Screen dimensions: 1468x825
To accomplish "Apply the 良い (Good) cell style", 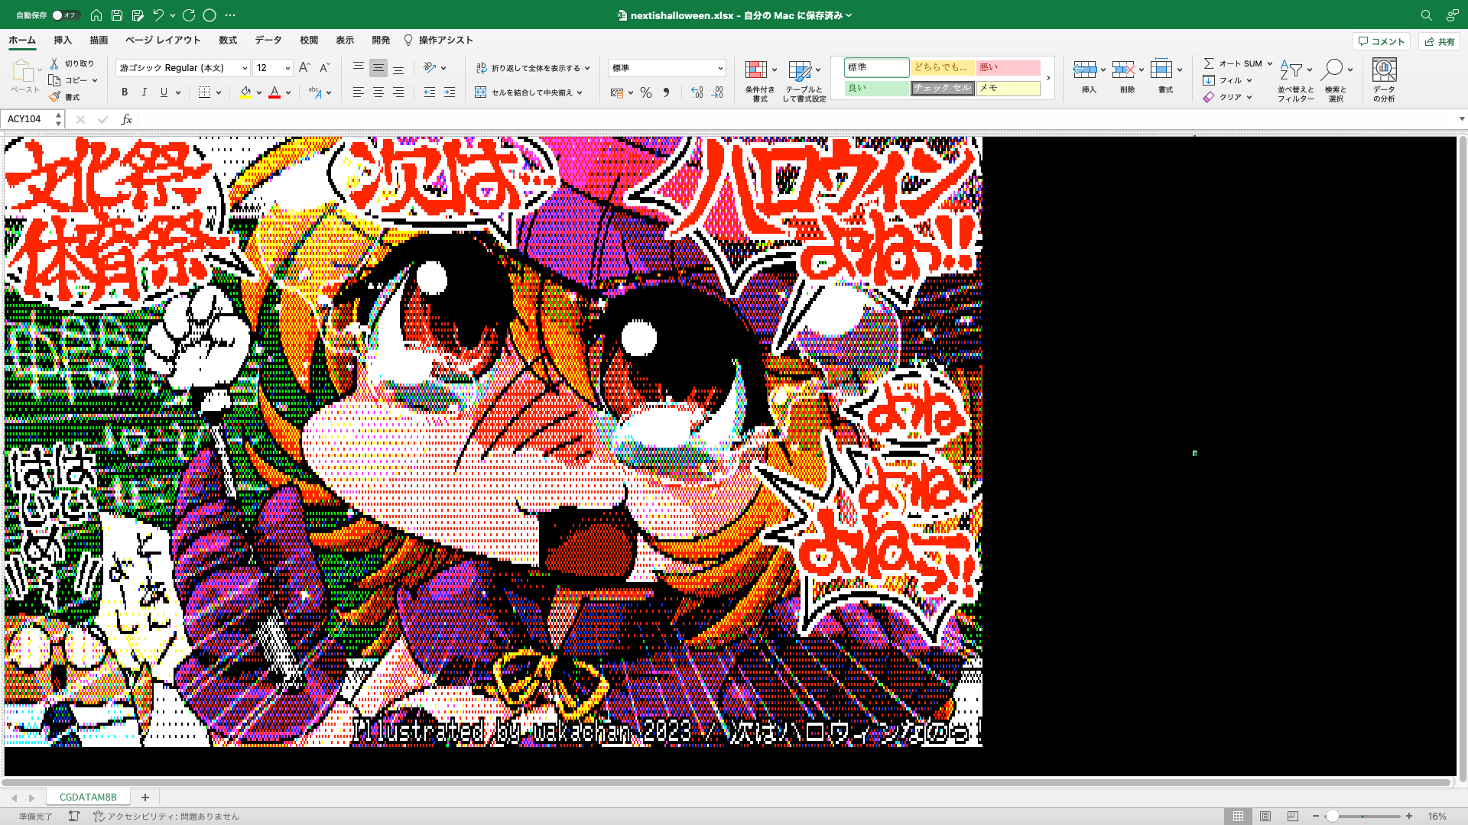I will coord(876,88).
